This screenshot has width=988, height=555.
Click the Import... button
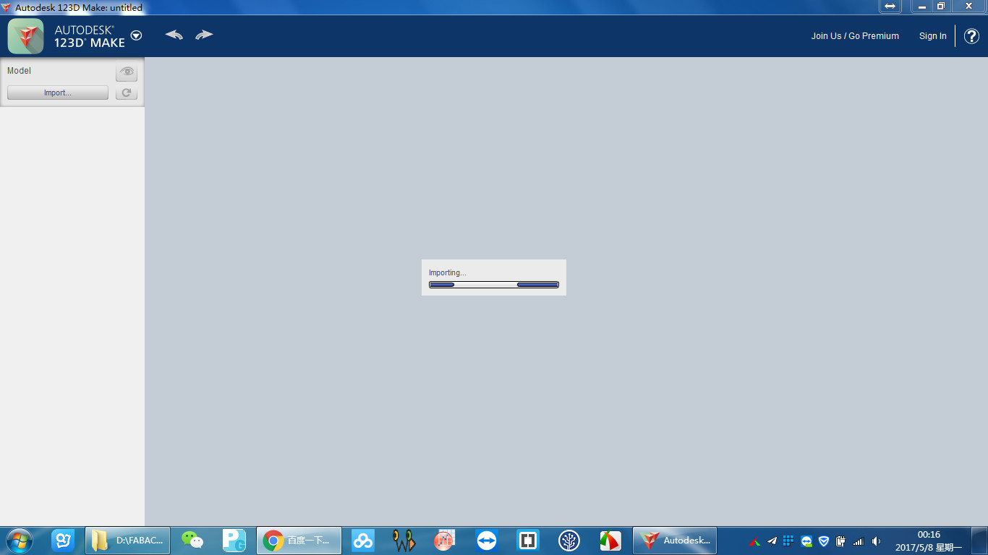58,93
